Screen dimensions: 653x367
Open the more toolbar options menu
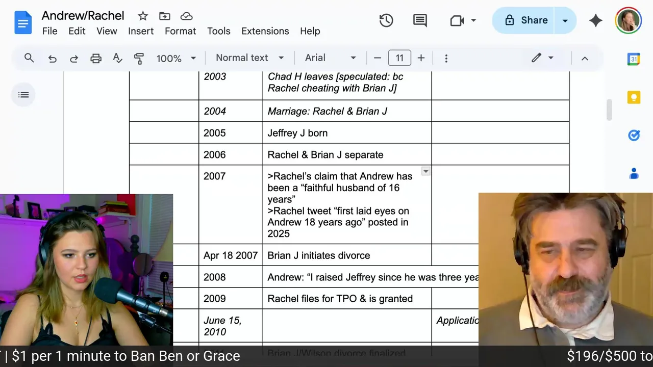[446, 58]
